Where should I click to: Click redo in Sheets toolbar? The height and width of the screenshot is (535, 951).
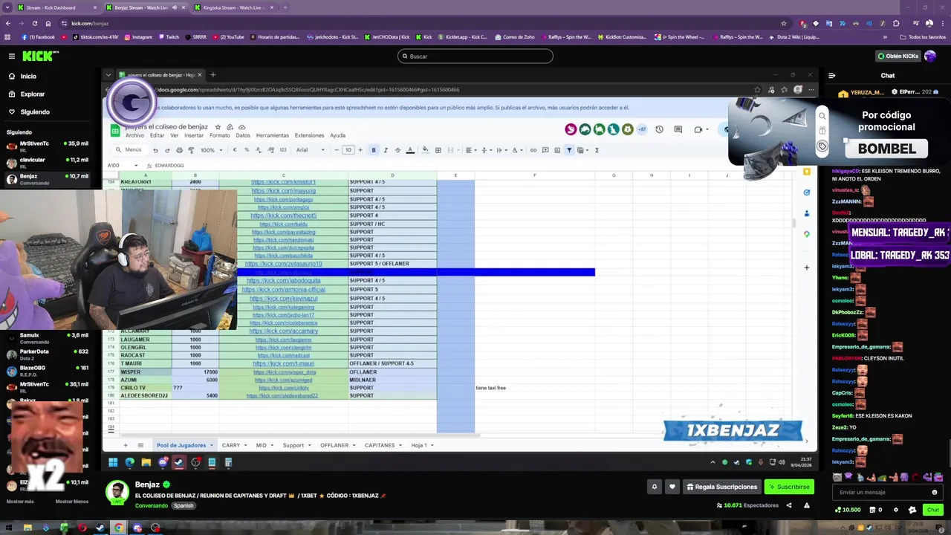click(x=167, y=150)
